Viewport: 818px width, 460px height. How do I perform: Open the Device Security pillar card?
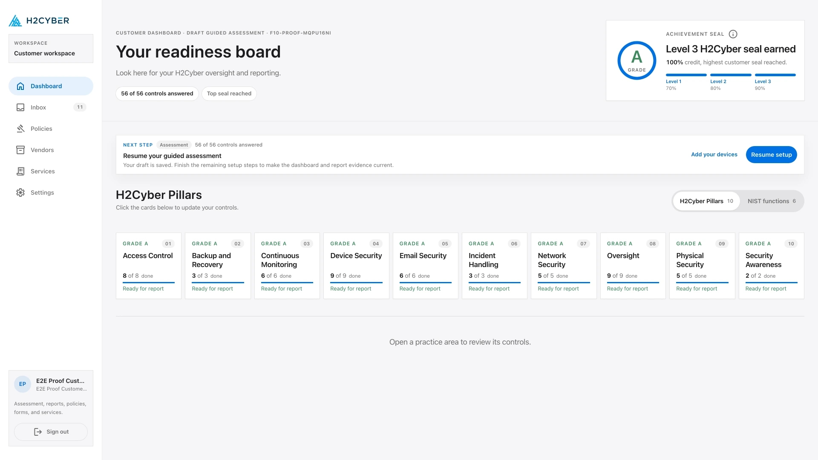pyautogui.click(x=356, y=266)
